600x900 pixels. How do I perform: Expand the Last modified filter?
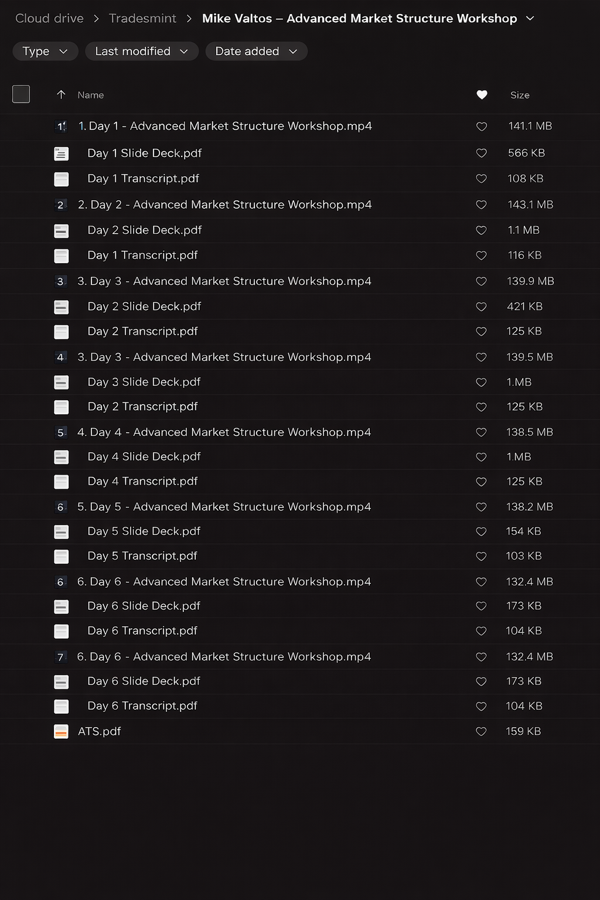point(142,52)
